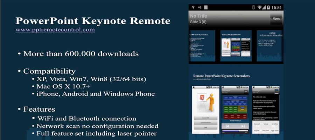Click the More than 600.000 downloads bullet
This screenshot has height=140, width=315.
tap(81, 54)
